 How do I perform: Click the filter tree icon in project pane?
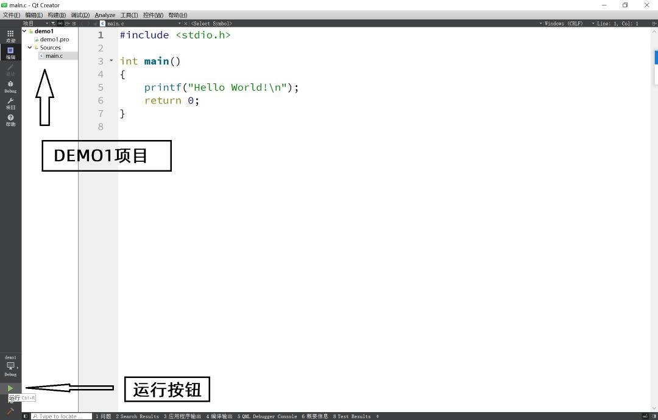click(53, 24)
